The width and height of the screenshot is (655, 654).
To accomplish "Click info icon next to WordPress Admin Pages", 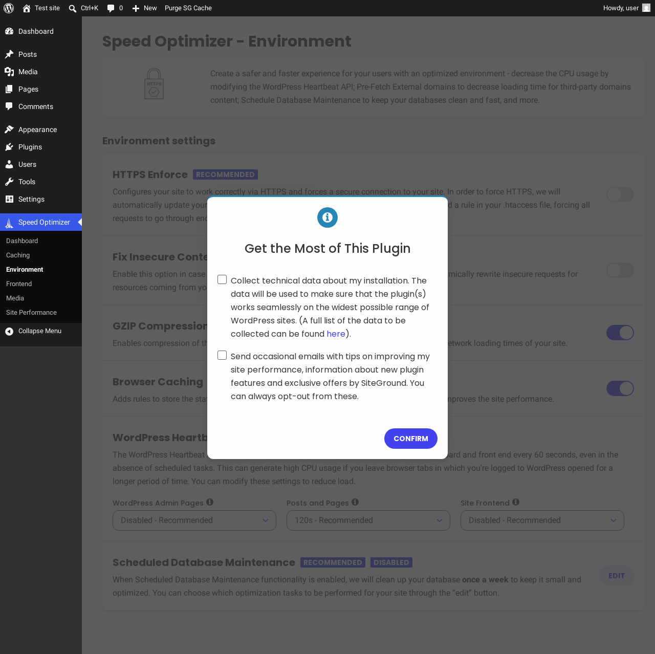I will [x=210, y=503].
